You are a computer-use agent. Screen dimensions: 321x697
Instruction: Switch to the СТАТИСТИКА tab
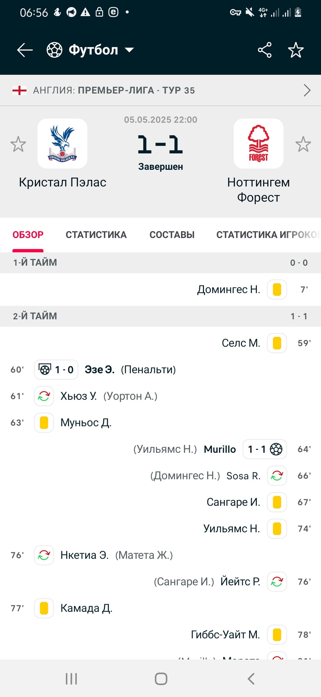96,235
